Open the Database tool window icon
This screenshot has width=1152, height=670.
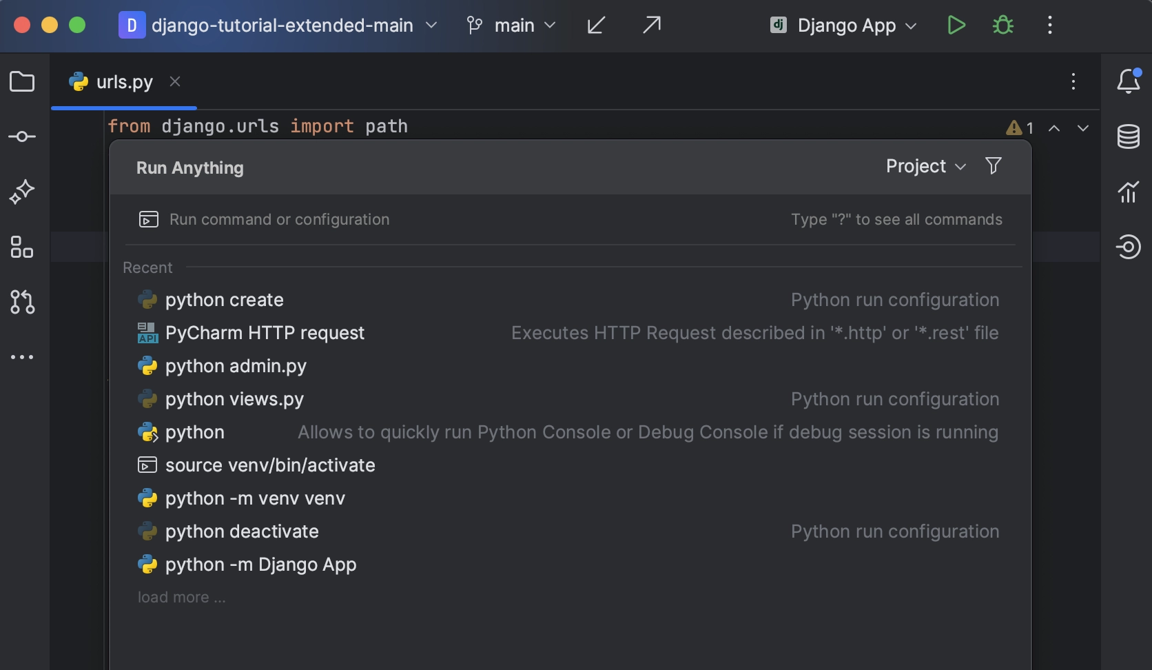click(x=1129, y=136)
